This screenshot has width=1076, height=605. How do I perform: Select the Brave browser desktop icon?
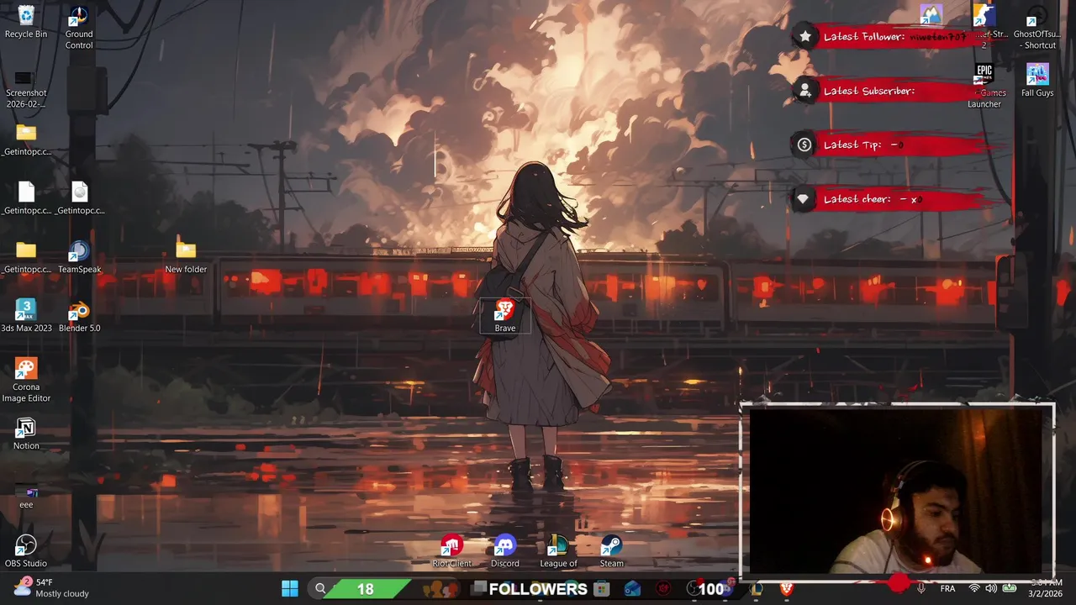tap(504, 316)
